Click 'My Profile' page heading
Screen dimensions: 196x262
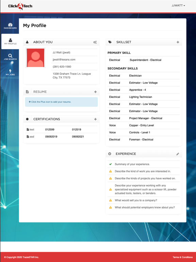[34, 25]
